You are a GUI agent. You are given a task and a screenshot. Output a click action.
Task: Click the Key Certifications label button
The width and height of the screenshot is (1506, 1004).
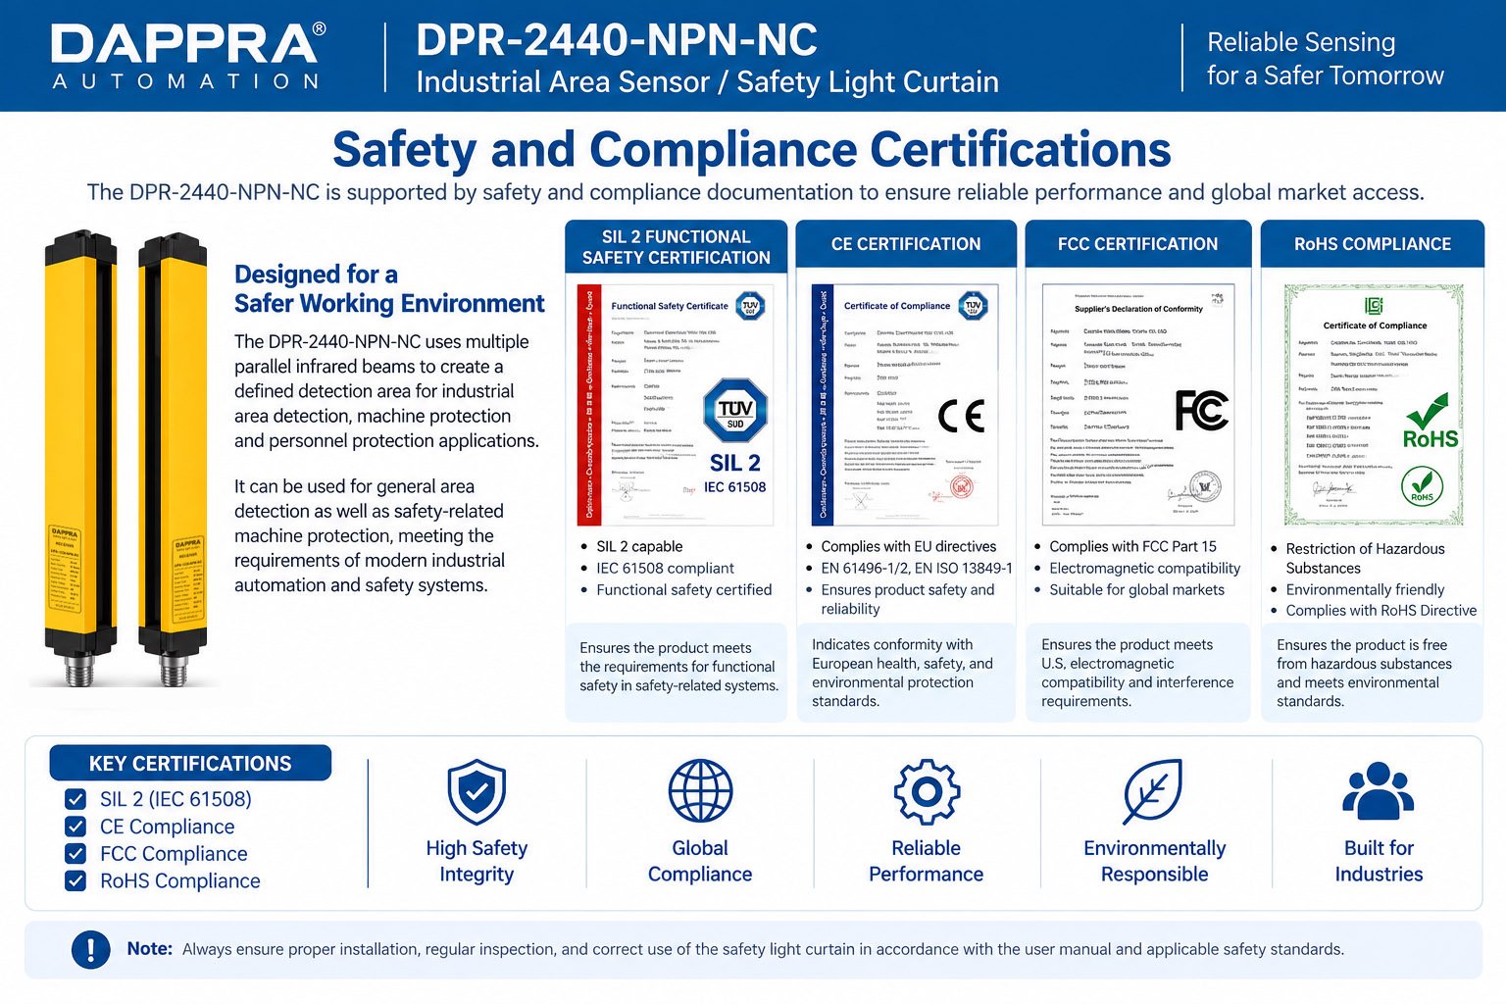click(x=190, y=763)
